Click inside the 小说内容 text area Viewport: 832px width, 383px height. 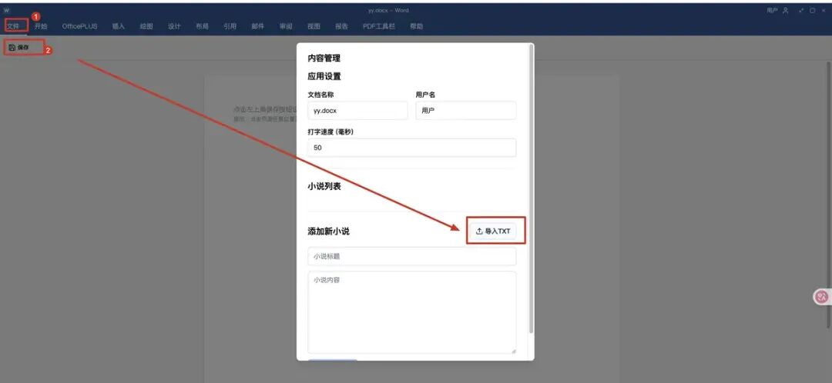(x=411, y=312)
